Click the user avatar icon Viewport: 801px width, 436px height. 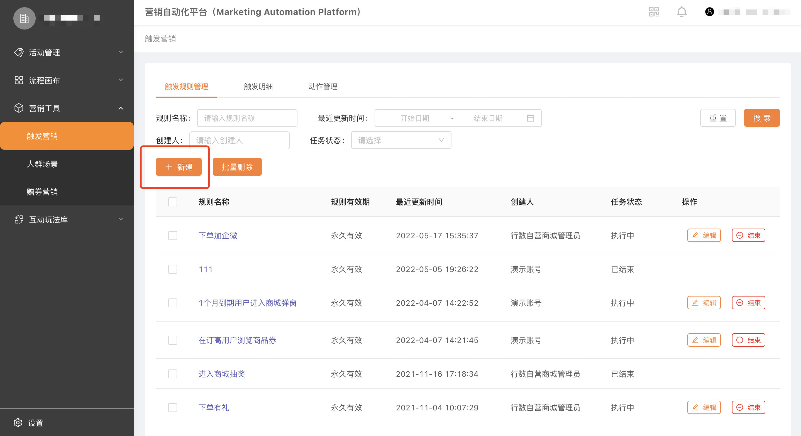(709, 12)
